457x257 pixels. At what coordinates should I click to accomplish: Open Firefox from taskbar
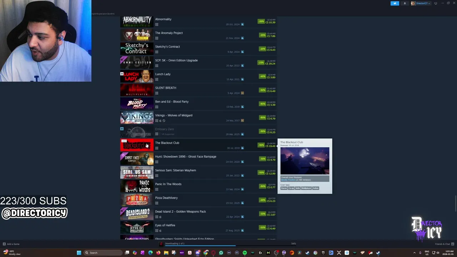point(158,253)
